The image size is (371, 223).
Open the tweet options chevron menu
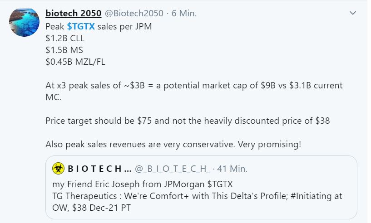tap(352, 13)
